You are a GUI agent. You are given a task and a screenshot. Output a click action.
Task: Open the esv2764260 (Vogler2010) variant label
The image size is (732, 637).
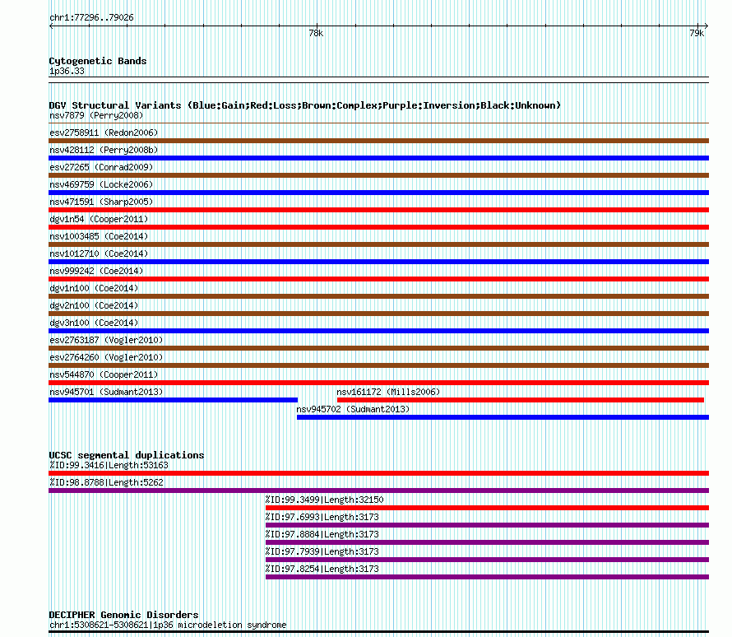(106, 357)
